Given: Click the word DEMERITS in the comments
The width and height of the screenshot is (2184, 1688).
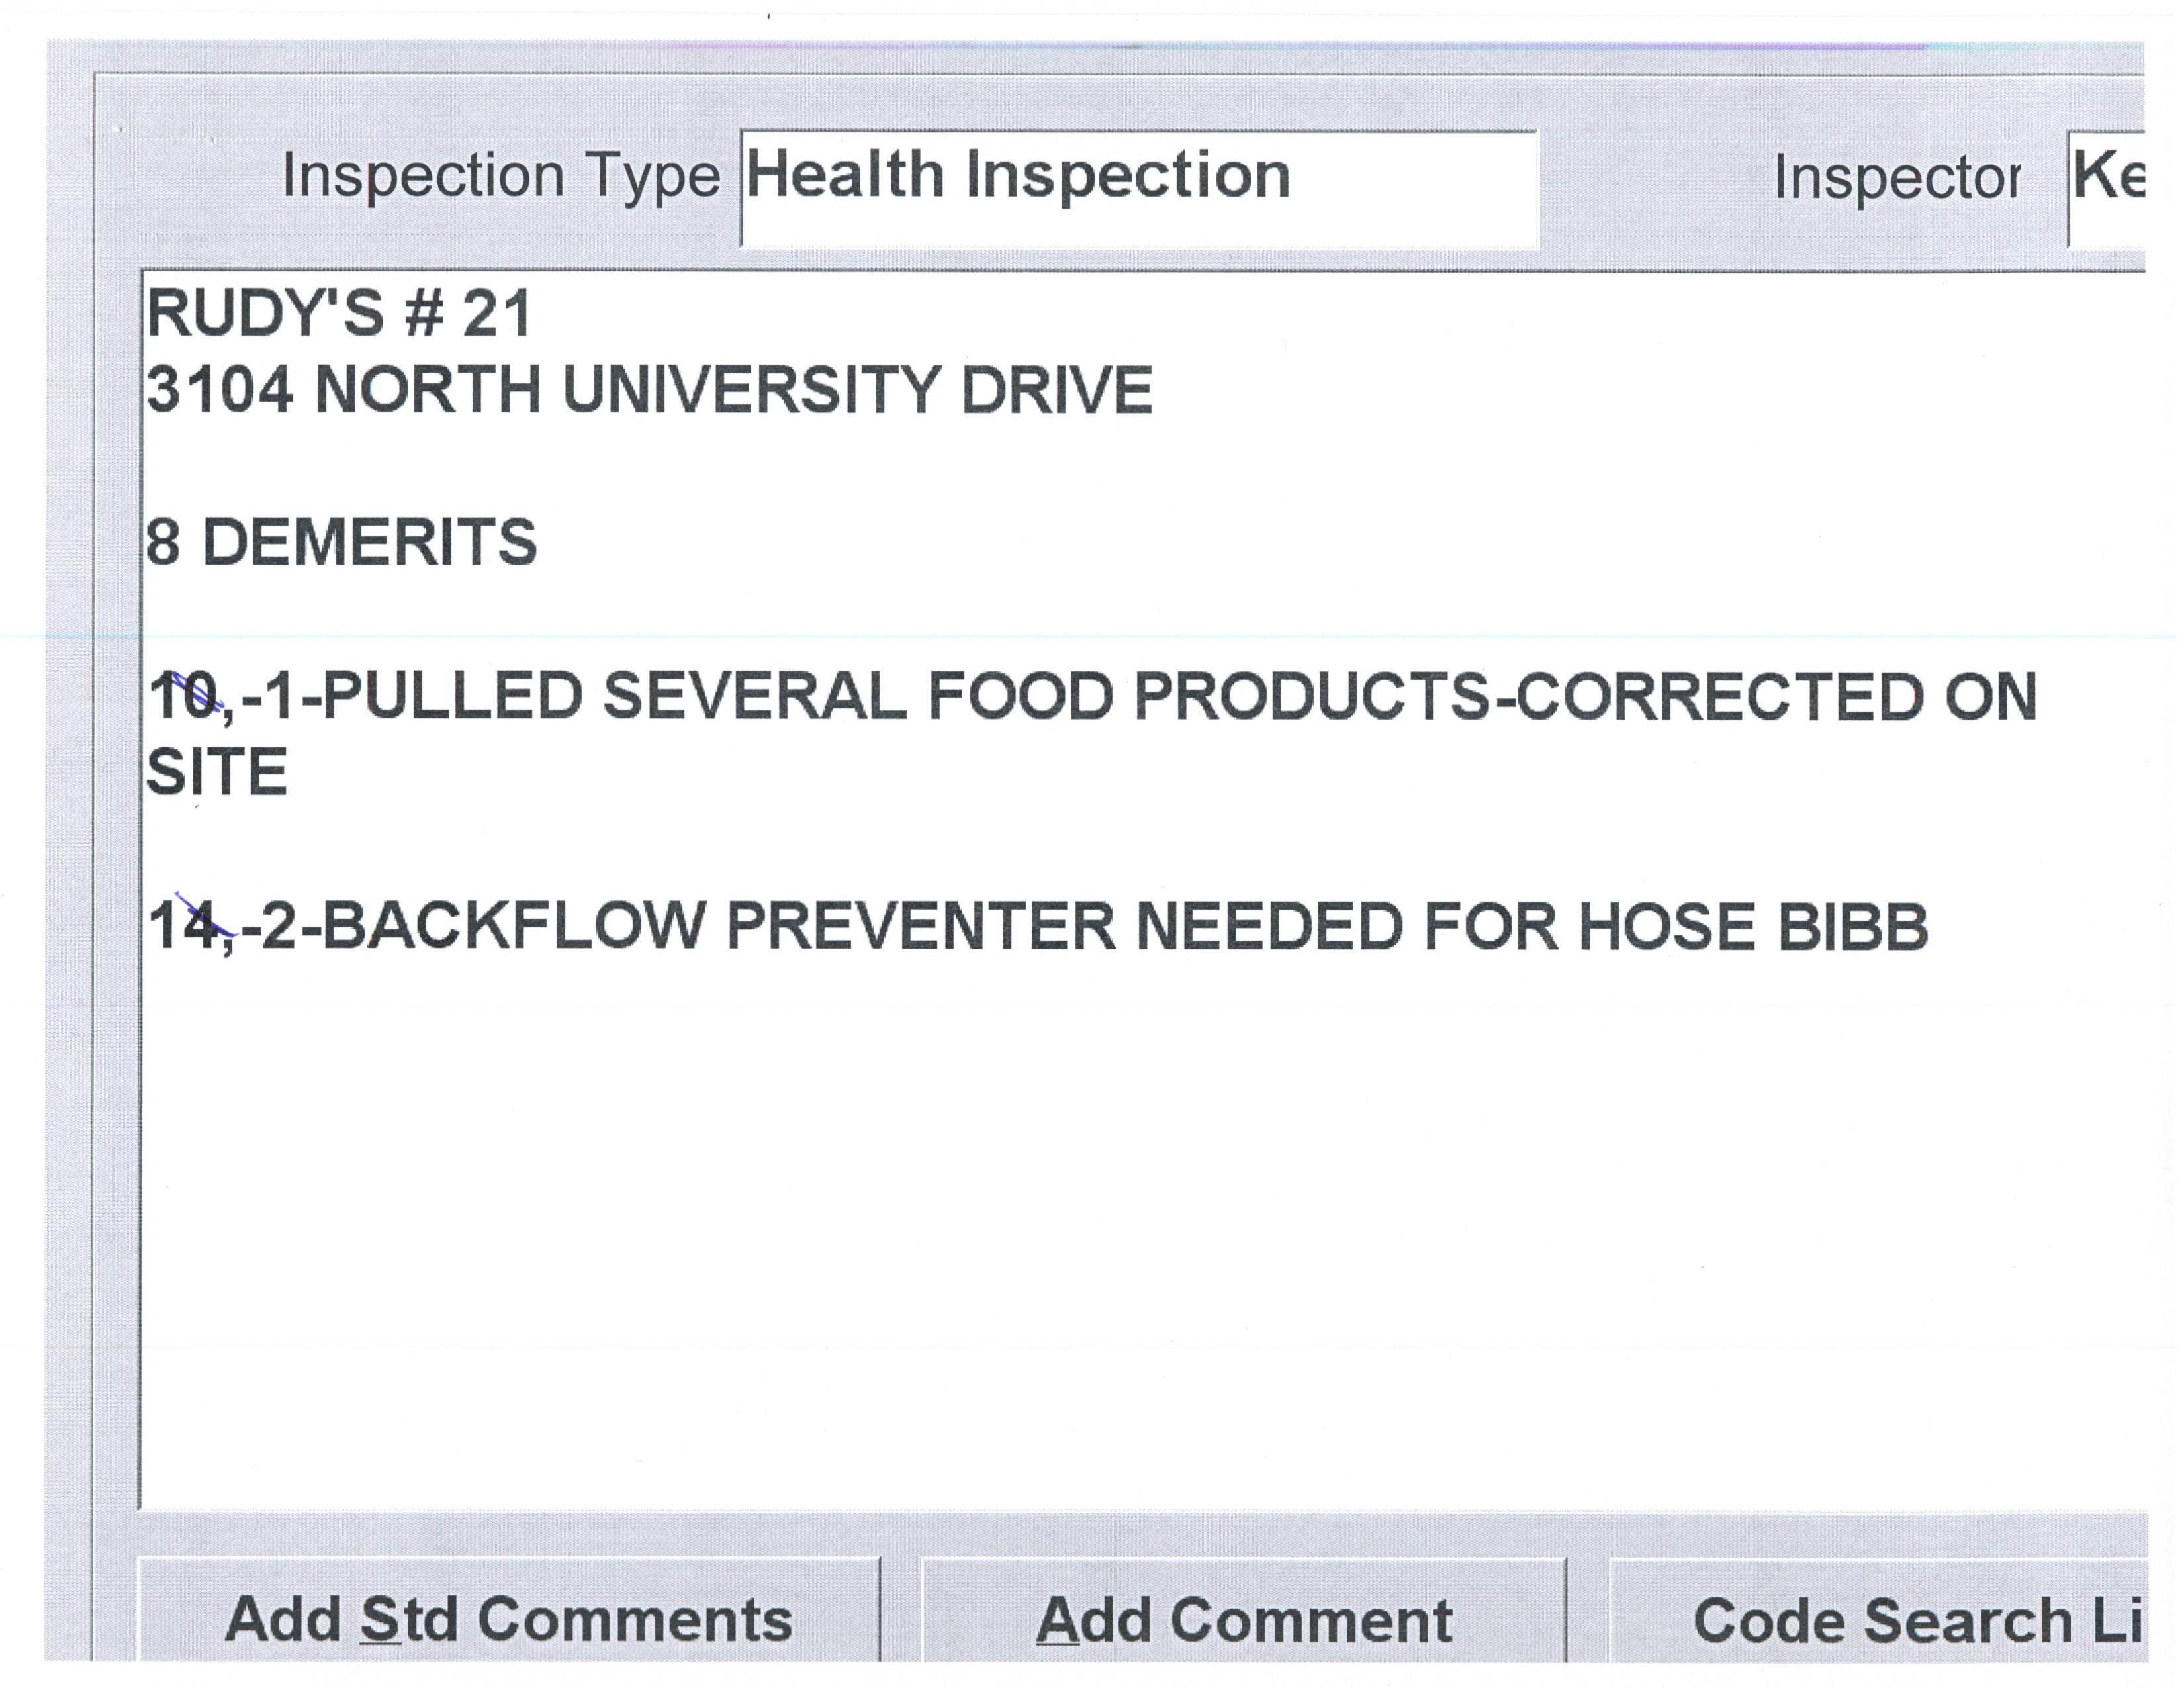Looking at the screenshot, I should 370,542.
